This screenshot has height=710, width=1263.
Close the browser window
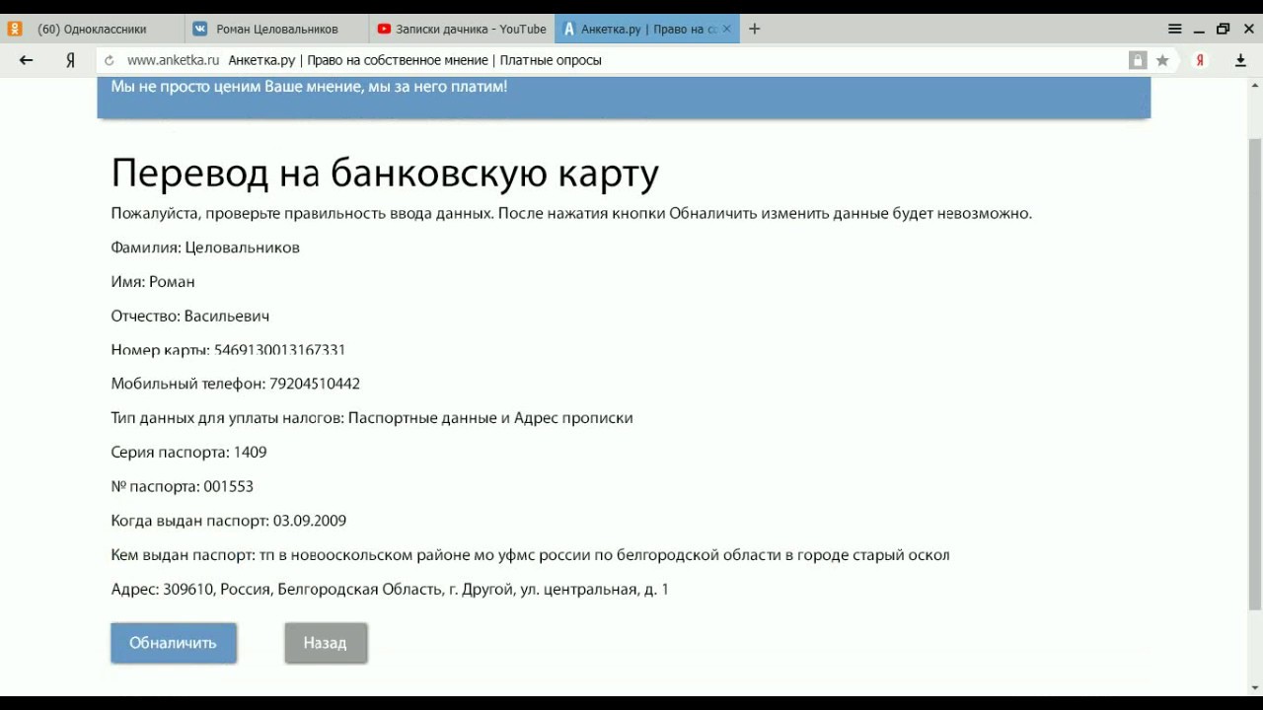point(1247,29)
